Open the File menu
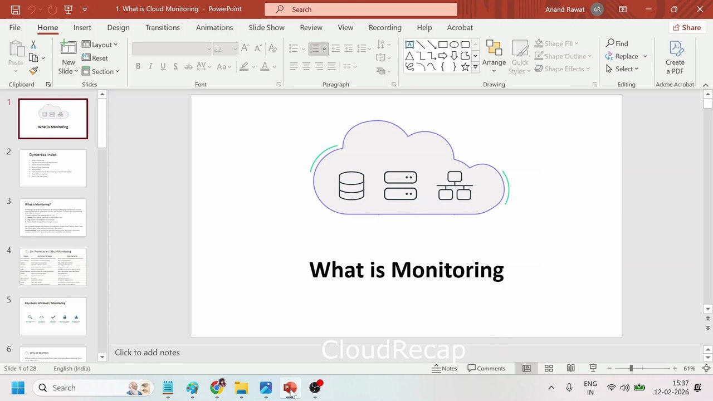Viewport: 713px width, 401px height. pyautogui.click(x=15, y=27)
